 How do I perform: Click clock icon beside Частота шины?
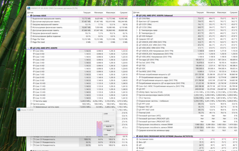pos(31,104)
